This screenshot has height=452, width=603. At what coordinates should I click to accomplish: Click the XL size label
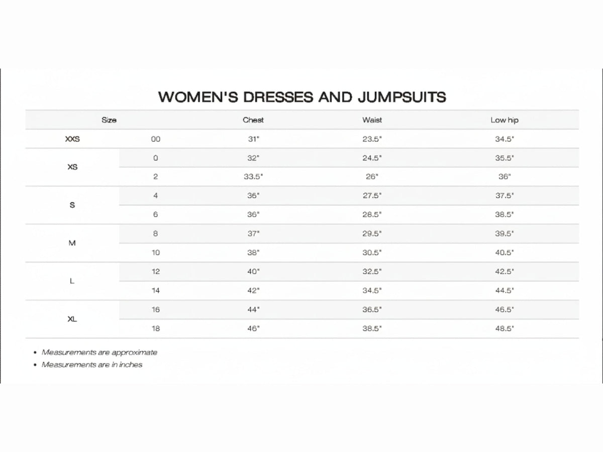[x=72, y=319]
